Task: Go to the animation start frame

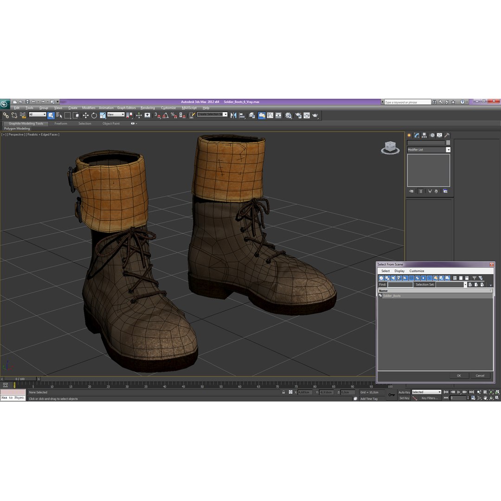Action: point(446,392)
